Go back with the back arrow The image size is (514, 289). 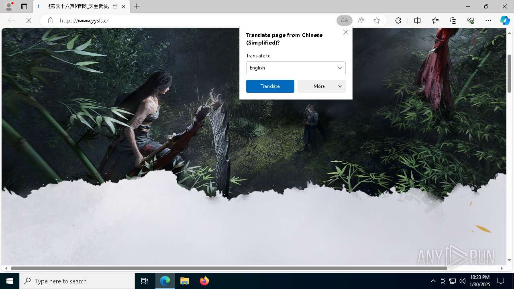click(x=11, y=20)
